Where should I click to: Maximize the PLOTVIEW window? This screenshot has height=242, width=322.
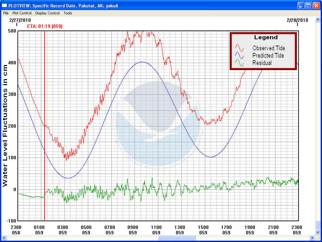(x=309, y=5)
